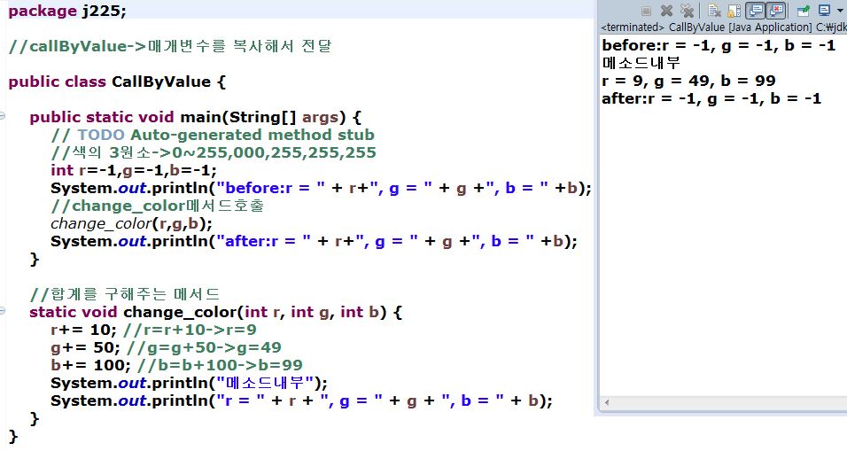Remove all terminated launches in console
Image resolution: width=847 pixels, height=451 pixels.
688,11
